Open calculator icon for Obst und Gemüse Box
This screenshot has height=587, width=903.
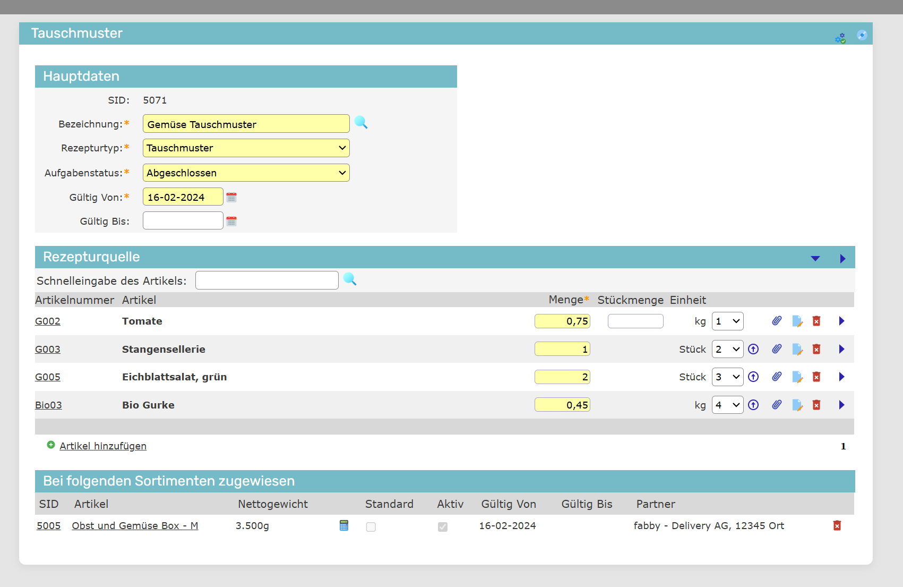click(x=344, y=525)
